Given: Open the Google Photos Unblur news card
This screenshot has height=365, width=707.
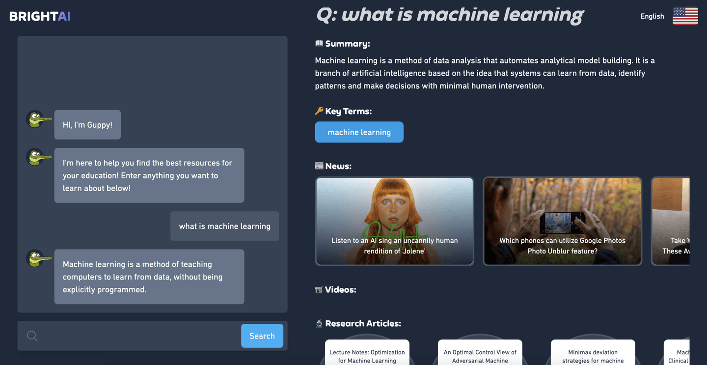Looking at the screenshot, I should 563,222.
